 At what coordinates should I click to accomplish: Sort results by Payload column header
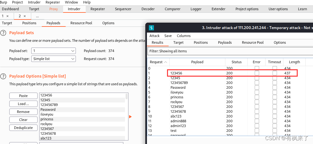point(197,62)
